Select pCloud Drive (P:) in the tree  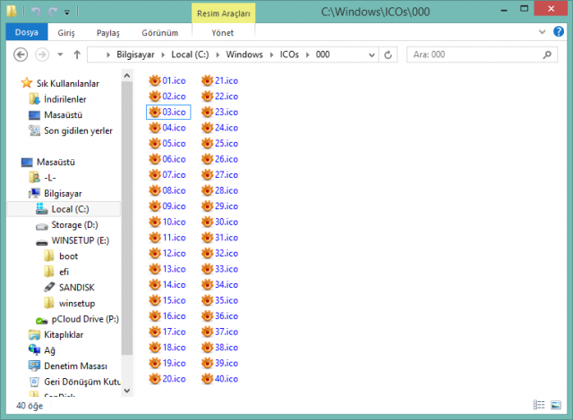[x=85, y=319]
